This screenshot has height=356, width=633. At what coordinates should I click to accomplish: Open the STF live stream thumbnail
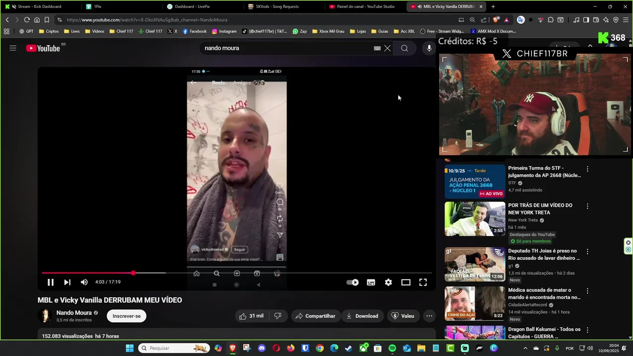[475, 181]
